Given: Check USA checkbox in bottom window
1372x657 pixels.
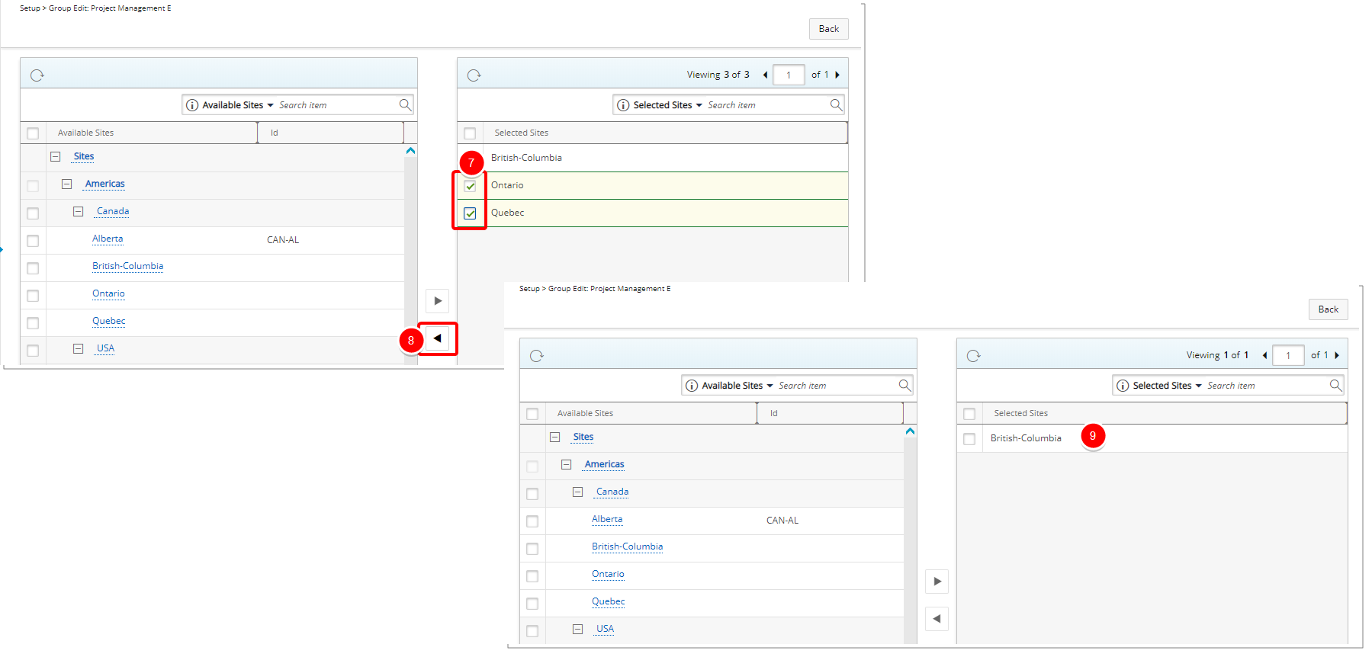Looking at the screenshot, I should (532, 631).
